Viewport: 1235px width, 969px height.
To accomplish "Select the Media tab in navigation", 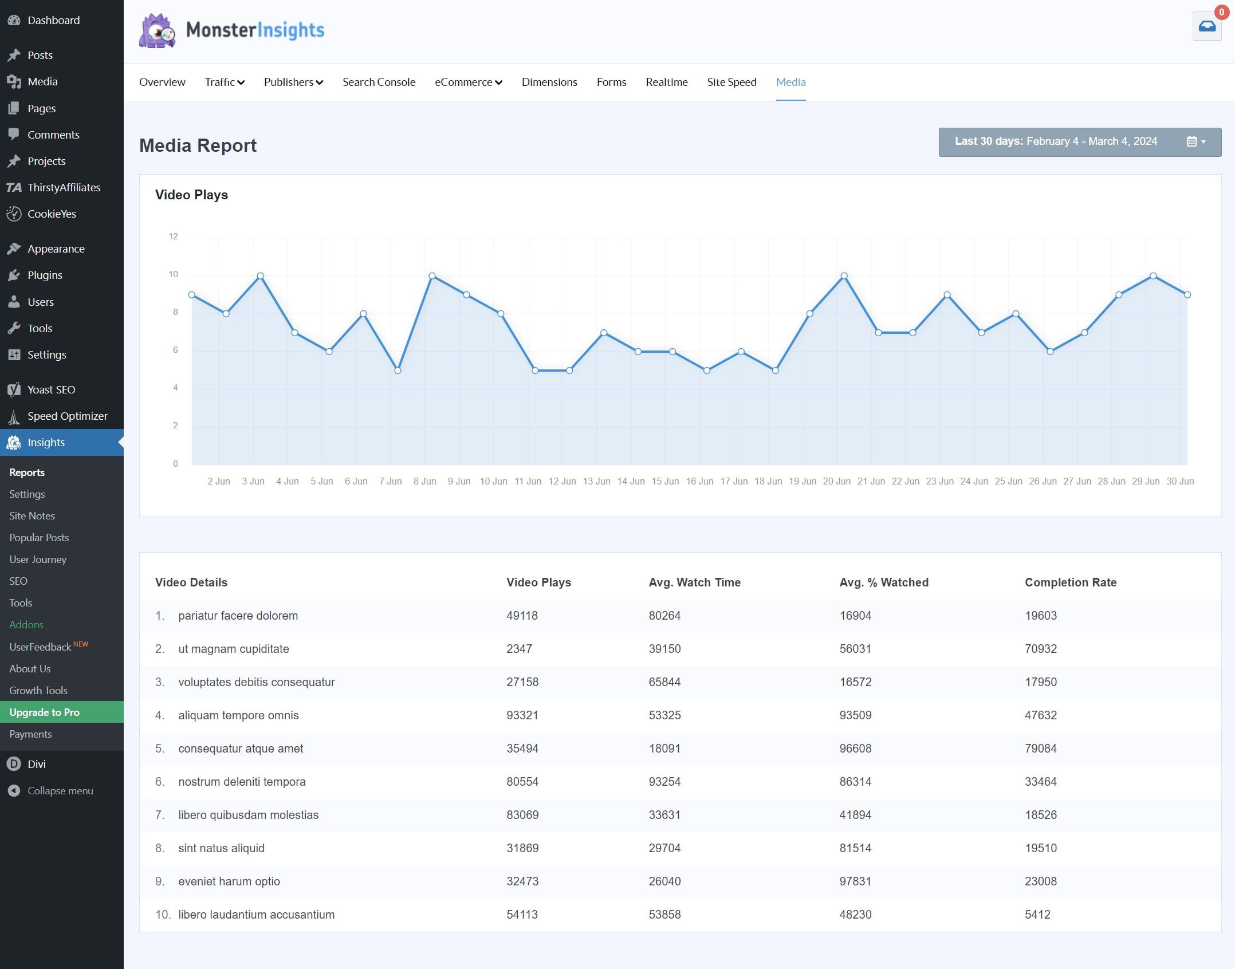I will point(790,82).
